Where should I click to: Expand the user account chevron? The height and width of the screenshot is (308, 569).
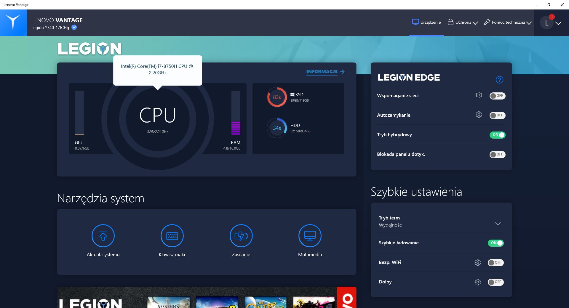[558, 23]
